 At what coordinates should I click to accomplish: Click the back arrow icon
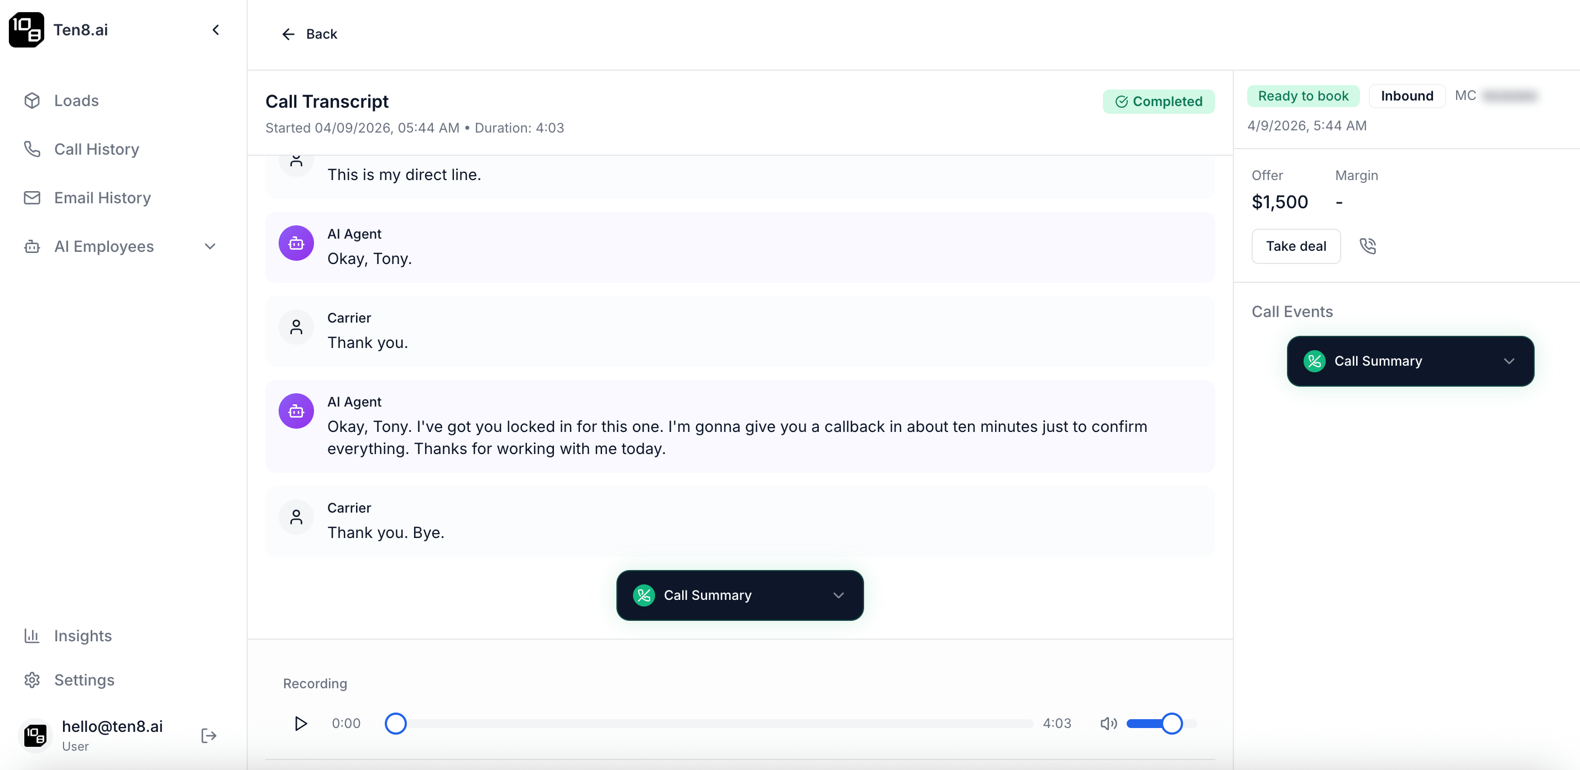tap(288, 34)
